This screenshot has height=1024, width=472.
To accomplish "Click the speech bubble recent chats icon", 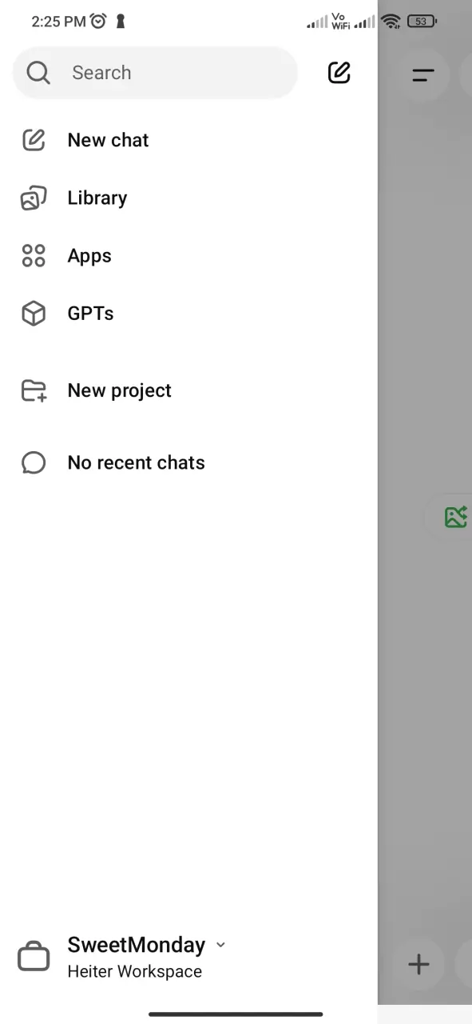I will pos(34,462).
